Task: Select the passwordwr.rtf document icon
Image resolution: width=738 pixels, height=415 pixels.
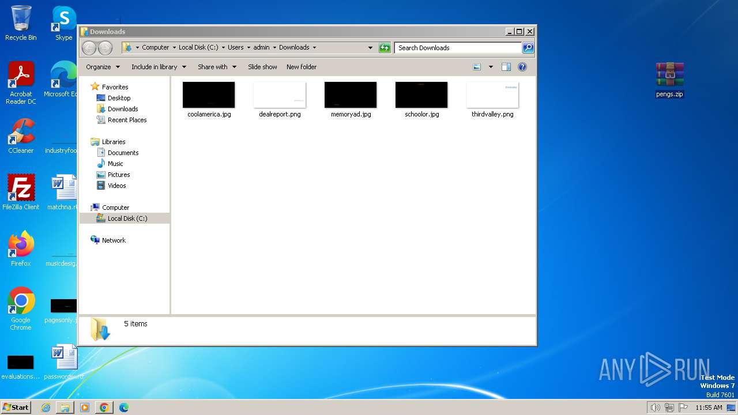Action: coord(64,362)
